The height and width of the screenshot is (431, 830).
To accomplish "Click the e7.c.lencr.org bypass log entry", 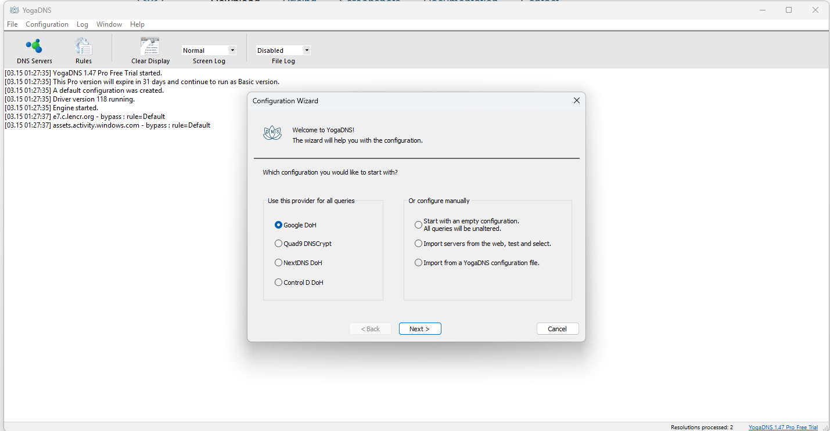I will 85,117.
